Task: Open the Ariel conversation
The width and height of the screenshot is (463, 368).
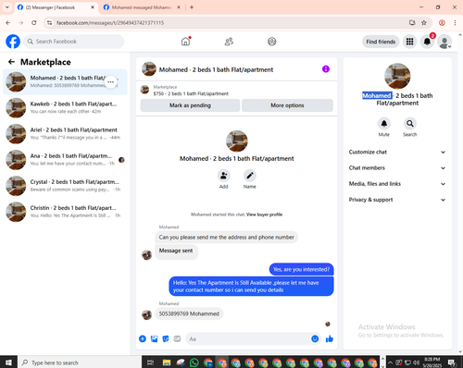Action: tap(65, 133)
